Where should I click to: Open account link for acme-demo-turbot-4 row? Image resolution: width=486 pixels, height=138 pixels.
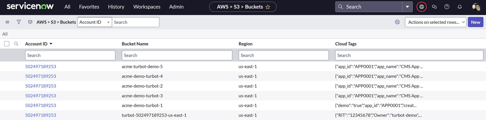coord(40,76)
